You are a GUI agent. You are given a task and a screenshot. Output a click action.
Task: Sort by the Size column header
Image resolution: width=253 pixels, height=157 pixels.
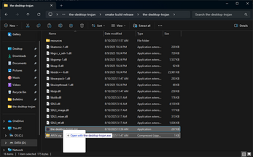click(167, 34)
